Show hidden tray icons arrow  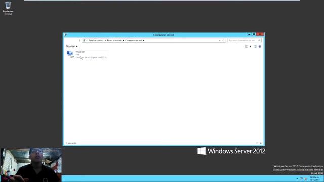click(x=297, y=178)
